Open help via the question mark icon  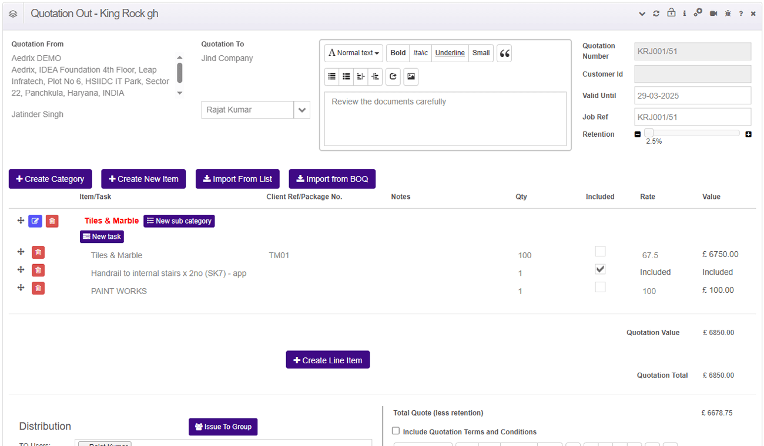(740, 13)
